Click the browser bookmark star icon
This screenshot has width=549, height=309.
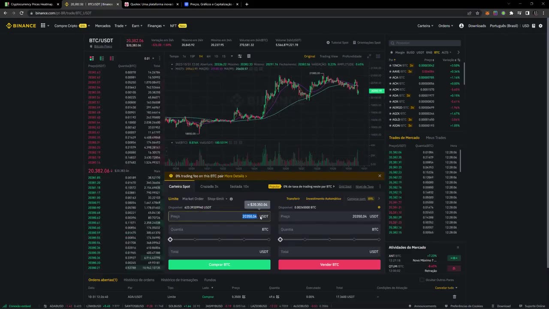pyautogui.click(x=477, y=13)
